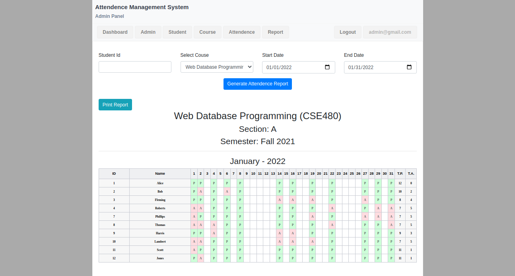
Task: Click the admin@gmail.com account button
Action: pos(390,32)
